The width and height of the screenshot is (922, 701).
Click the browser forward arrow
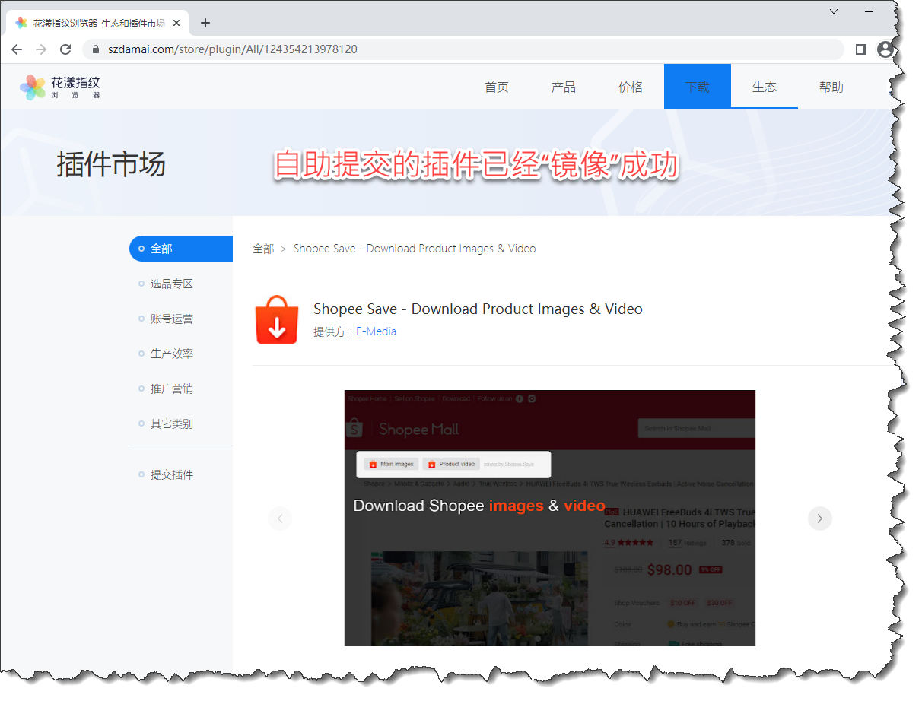coord(41,49)
